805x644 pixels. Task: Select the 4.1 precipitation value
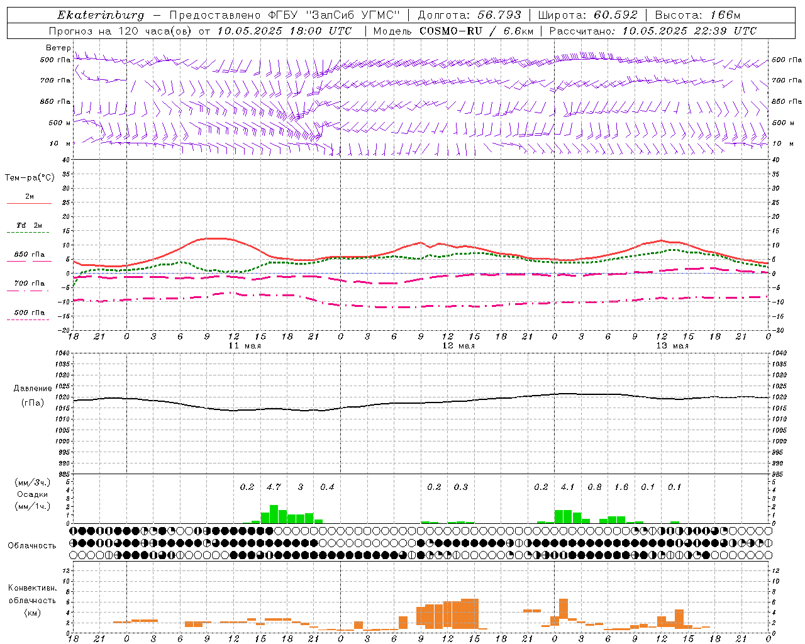tap(567, 487)
